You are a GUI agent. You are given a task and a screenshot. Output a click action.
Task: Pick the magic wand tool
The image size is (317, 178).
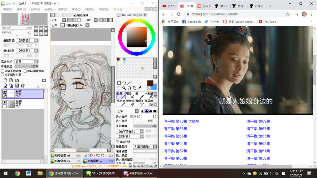(x=129, y=83)
